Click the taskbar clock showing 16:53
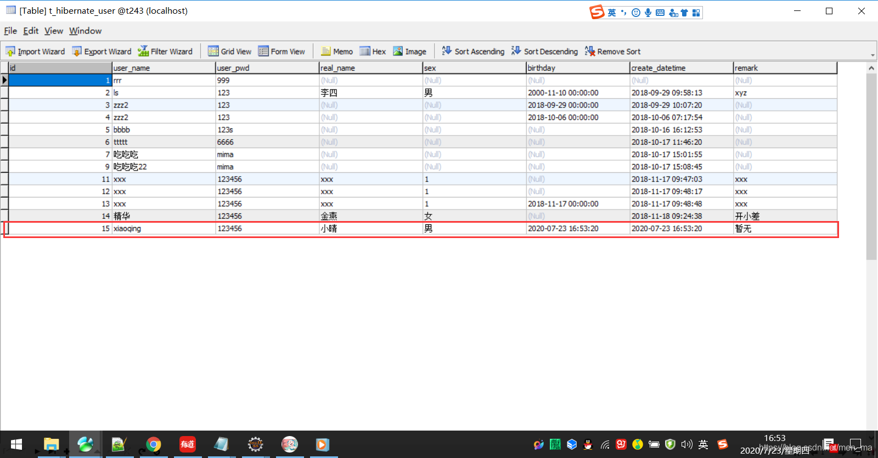Image resolution: width=878 pixels, height=458 pixels. point(775,438)
